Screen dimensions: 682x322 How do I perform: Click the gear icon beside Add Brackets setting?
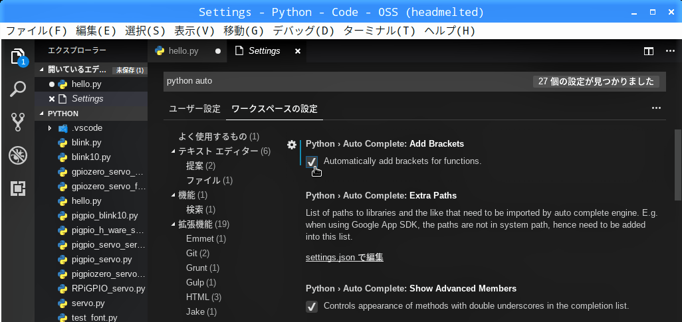(291, 145)
